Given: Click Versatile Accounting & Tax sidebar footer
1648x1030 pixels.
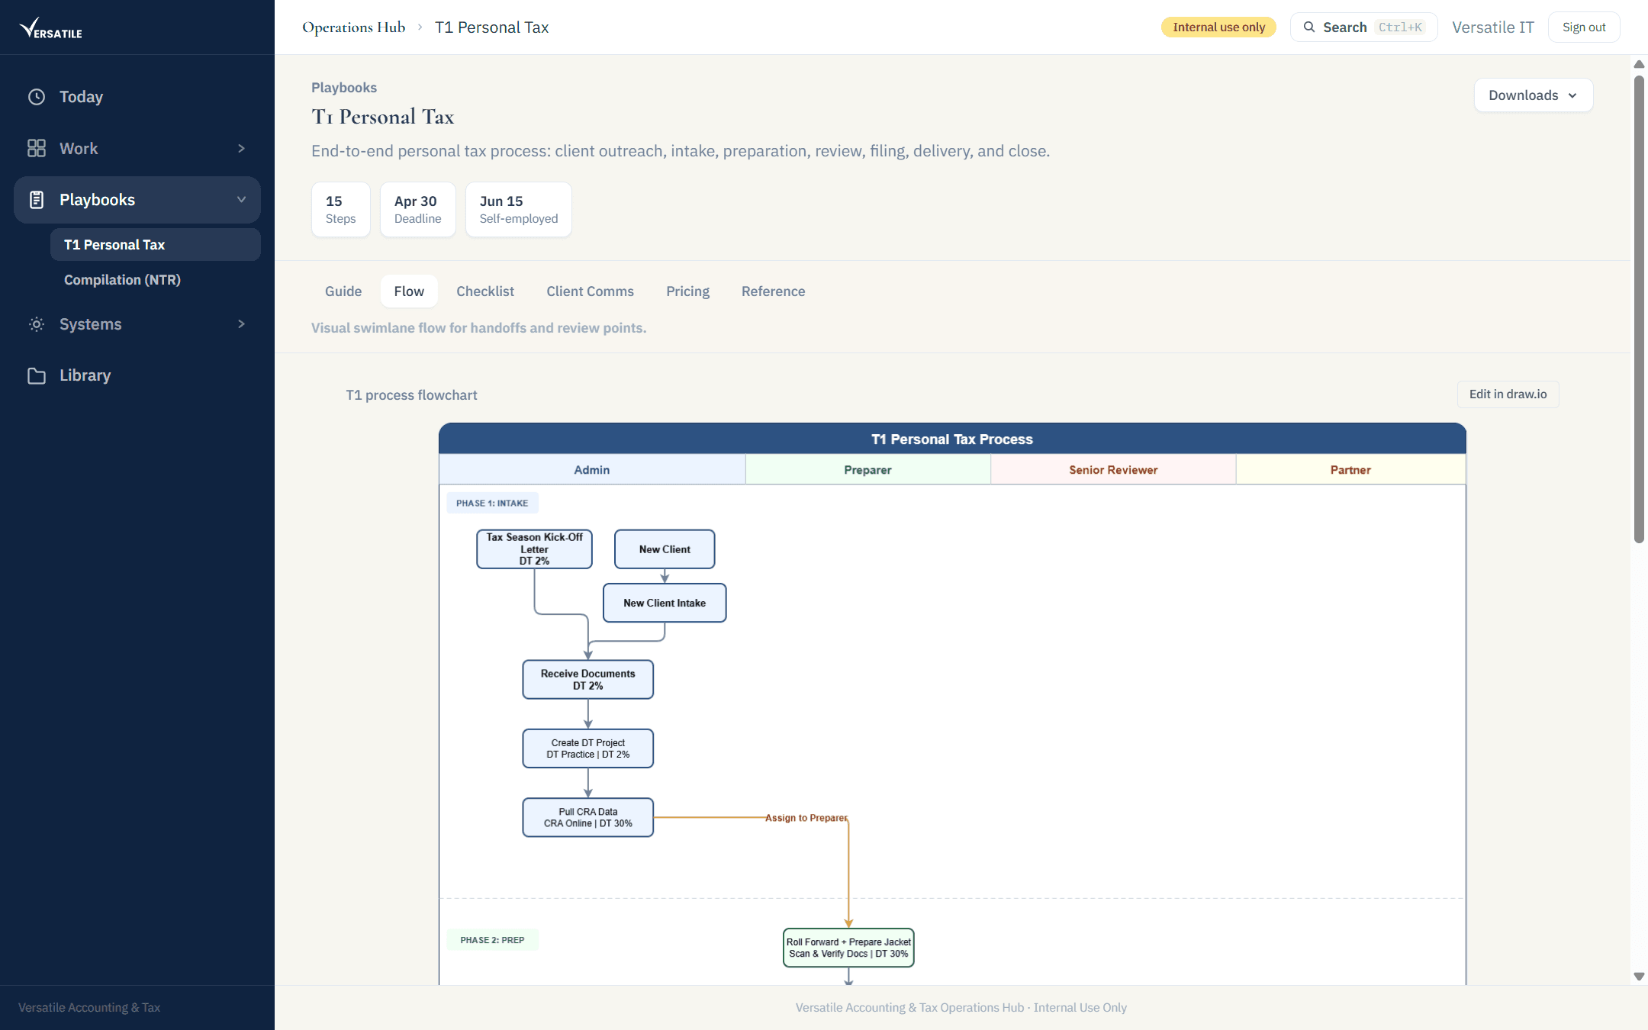Looking at the screenshot, I should 89,1008.
